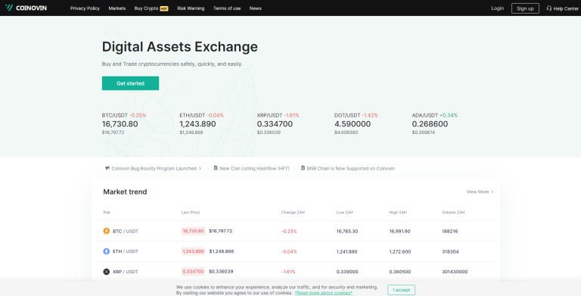This screenshot has width=581, height=296.
Task: Open the Buy Crypto menu item
Action: click(146, 8)
